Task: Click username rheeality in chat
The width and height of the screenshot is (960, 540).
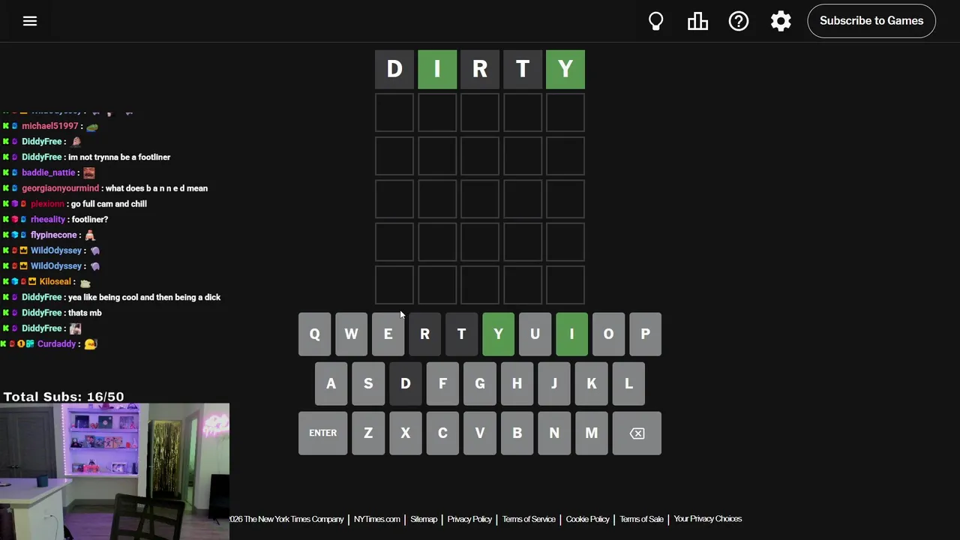Action: (48, 220)
